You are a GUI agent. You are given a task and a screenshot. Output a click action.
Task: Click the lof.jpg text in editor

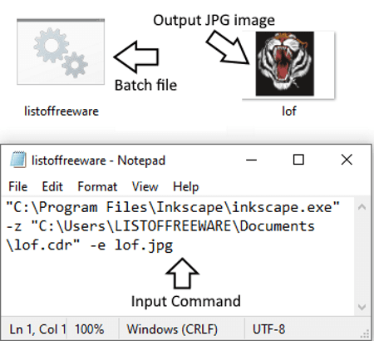pos(144,245)
